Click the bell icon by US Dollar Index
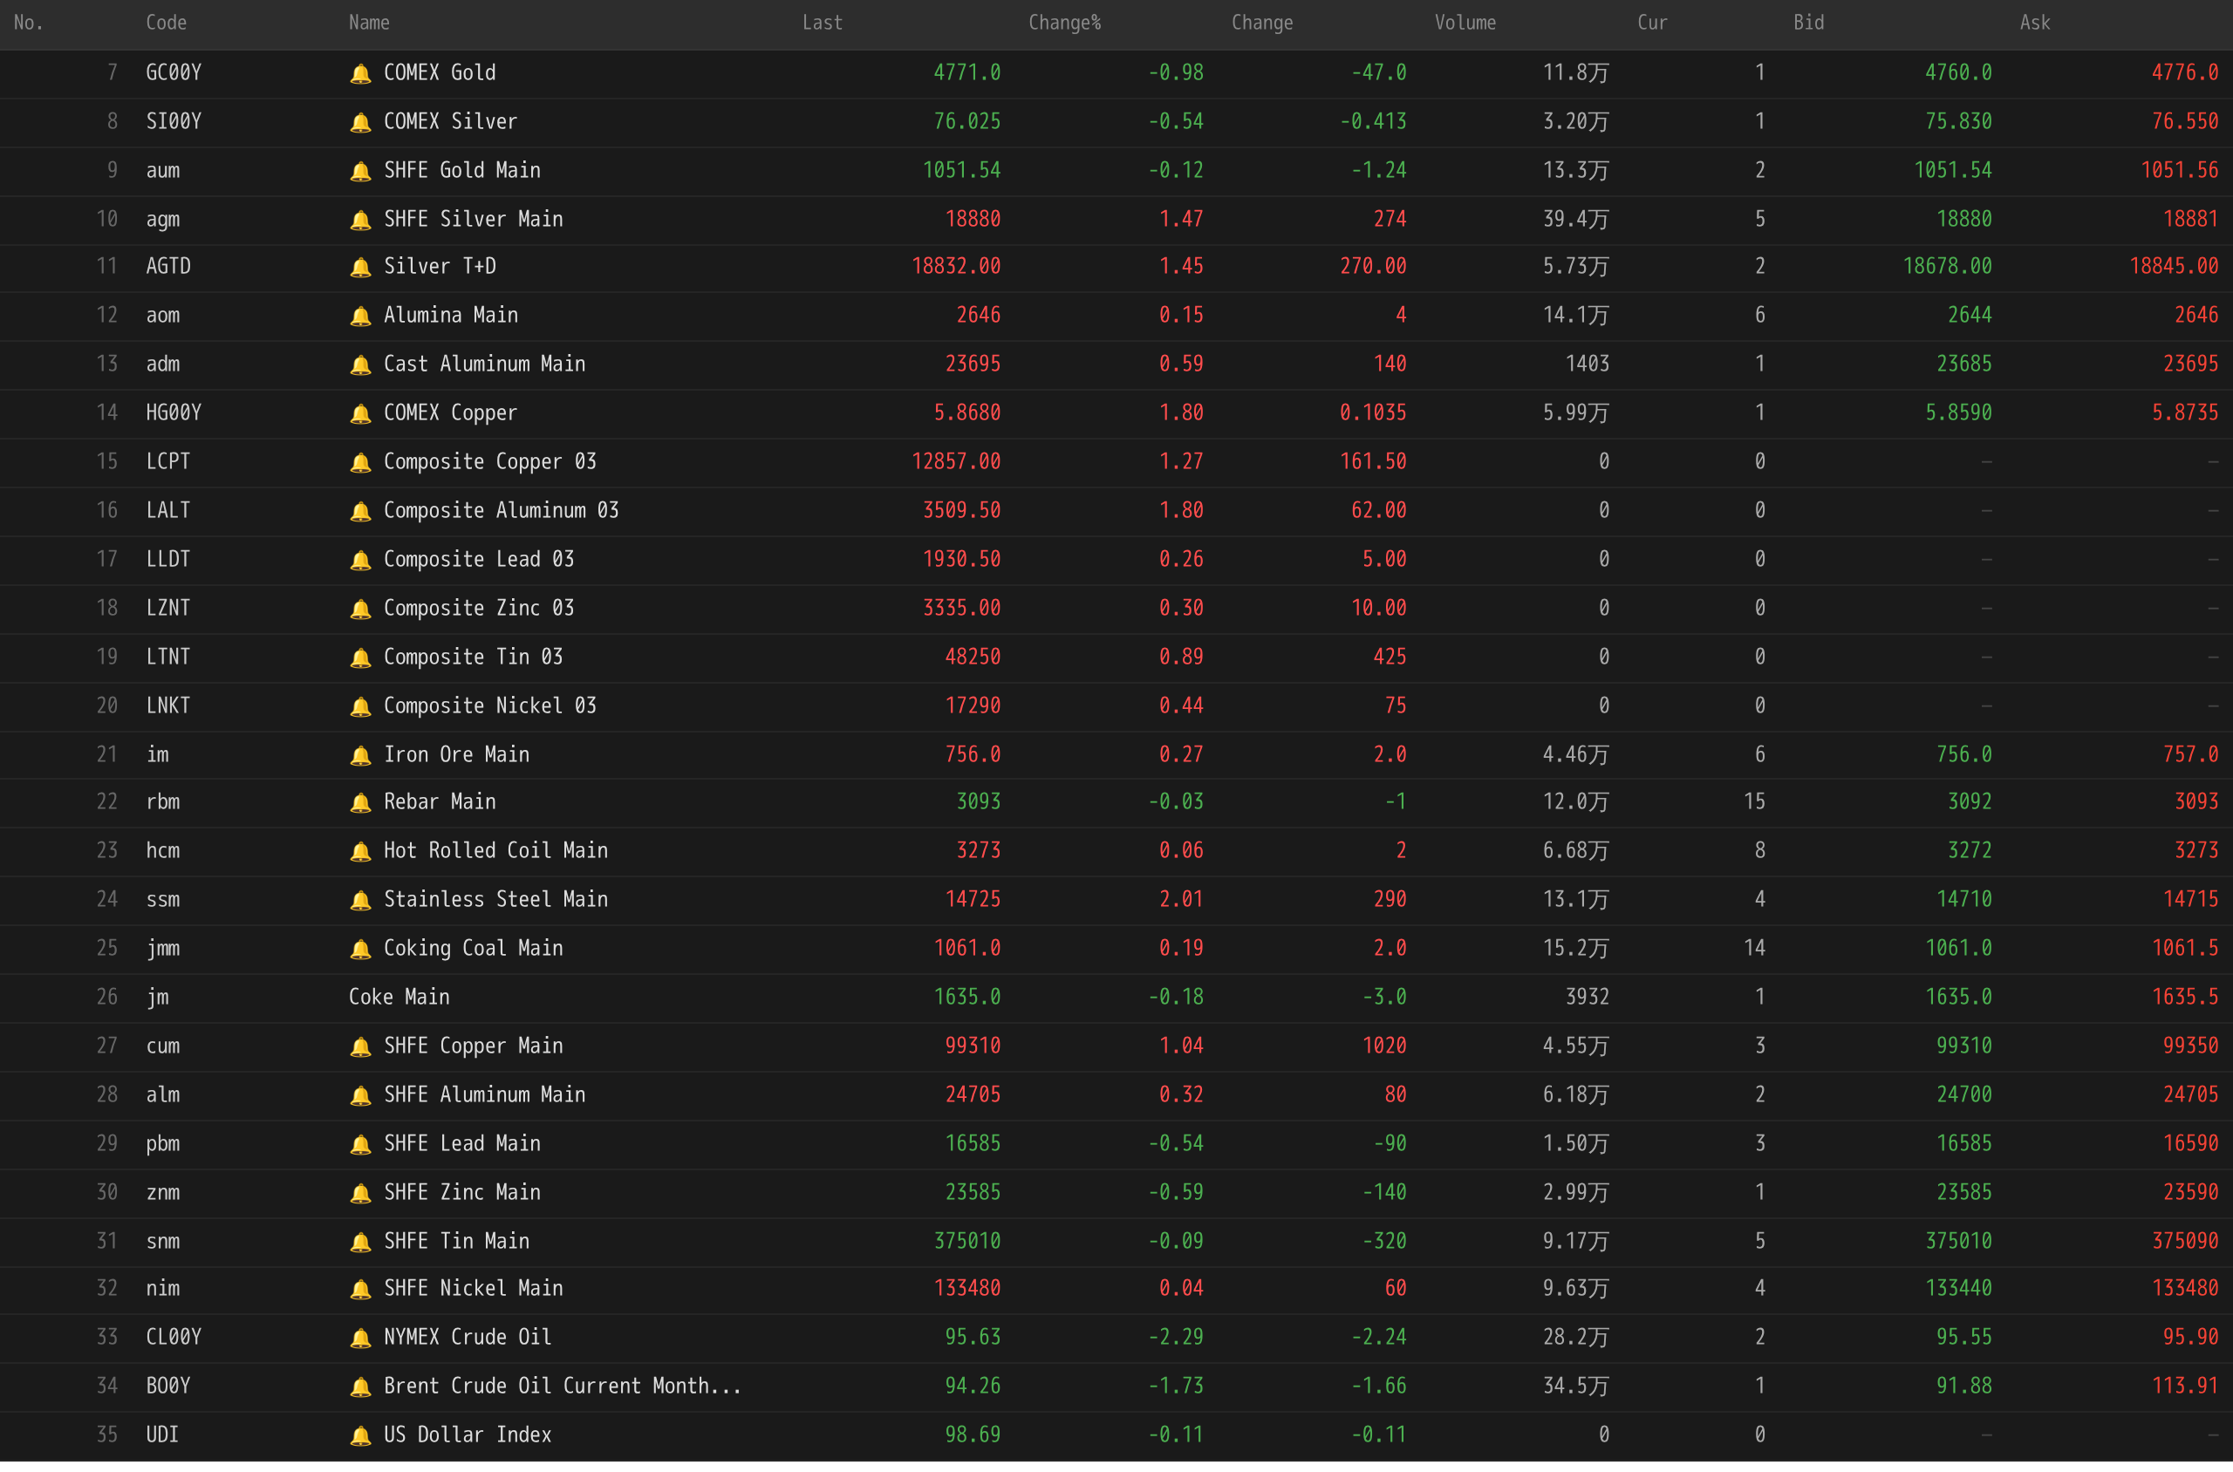Screen dimensions: 2233x1472 [359, 1435]
